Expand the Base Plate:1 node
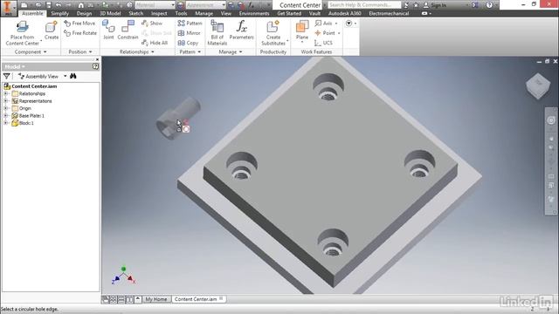Screen dimensions: 559x314 (x=6, y=116)
